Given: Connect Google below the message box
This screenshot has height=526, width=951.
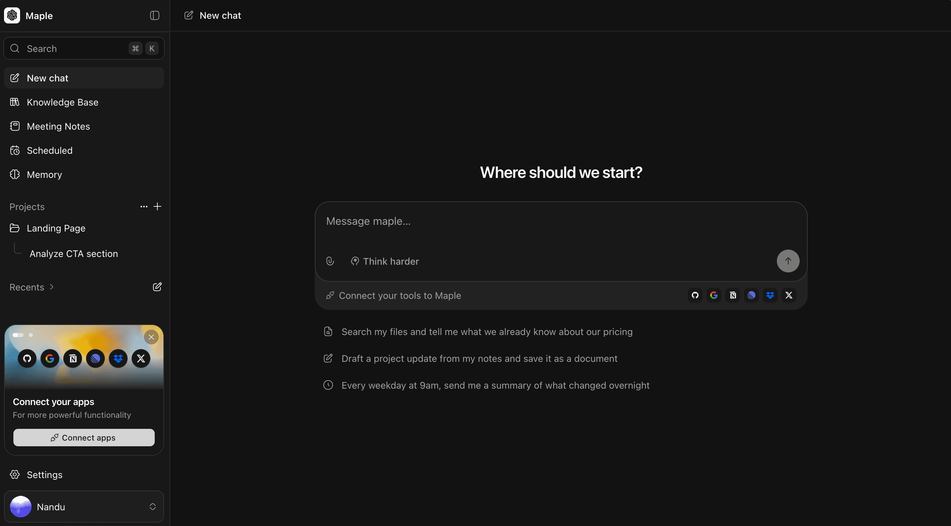Looking at the screenshot, I should [714, 295].
